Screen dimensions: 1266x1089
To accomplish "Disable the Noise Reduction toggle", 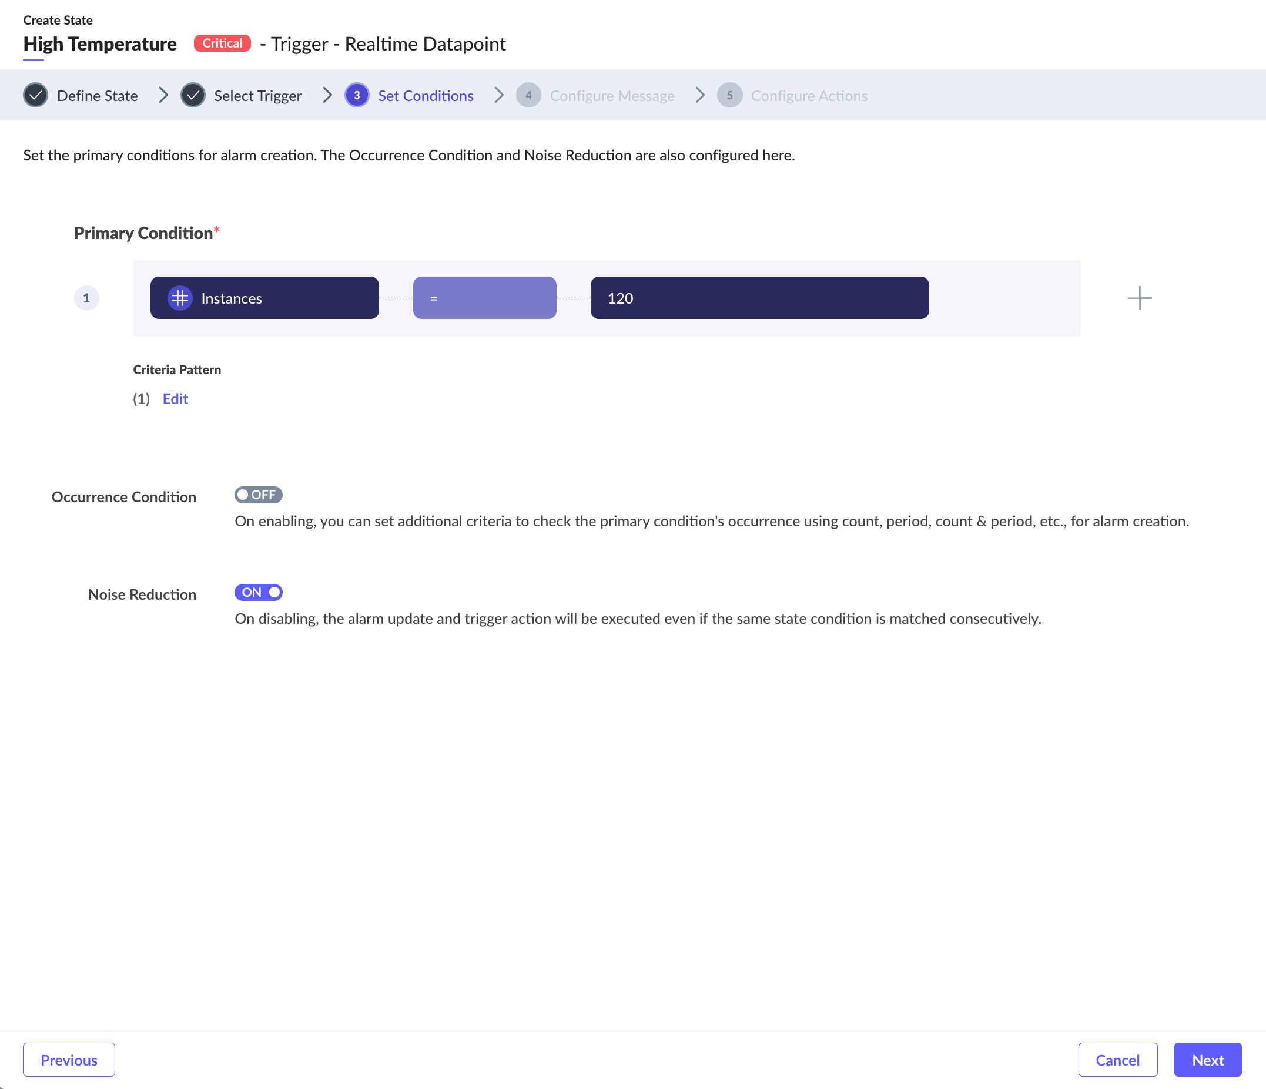I will click(258, 593).
